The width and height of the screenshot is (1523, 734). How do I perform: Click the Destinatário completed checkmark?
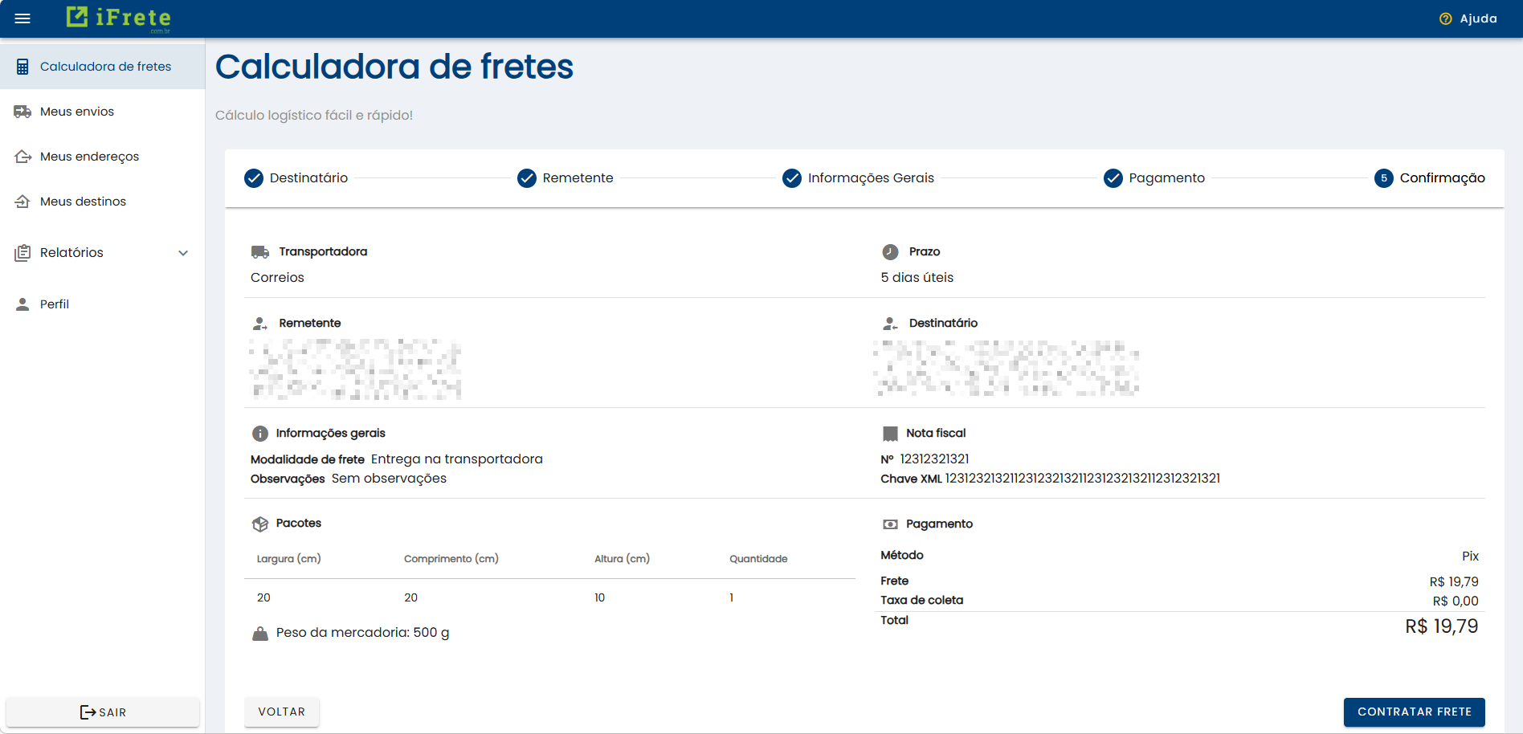tap(252, 178)
